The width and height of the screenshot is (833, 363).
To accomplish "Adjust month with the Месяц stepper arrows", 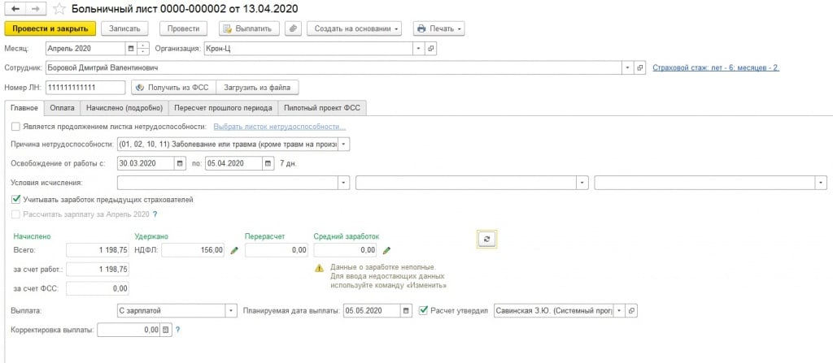I will [143, 48].
